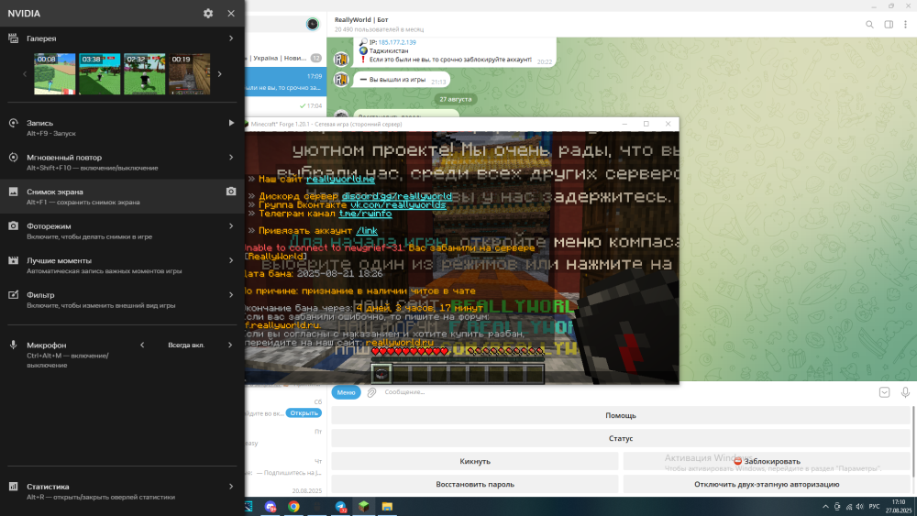Open Chrome from the taskbar

coord(293,506)
